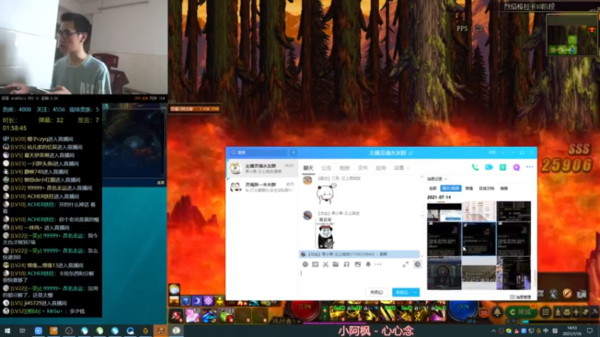Click into the message input field
600x337 pixels.
[x=360, y=277]
